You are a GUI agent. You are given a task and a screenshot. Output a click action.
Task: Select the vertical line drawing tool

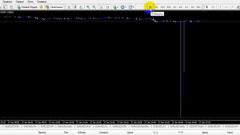[220, 7]
